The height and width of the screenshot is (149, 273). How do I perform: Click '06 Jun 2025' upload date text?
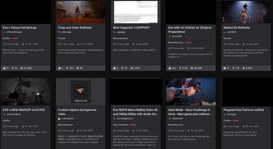[252, 126]
